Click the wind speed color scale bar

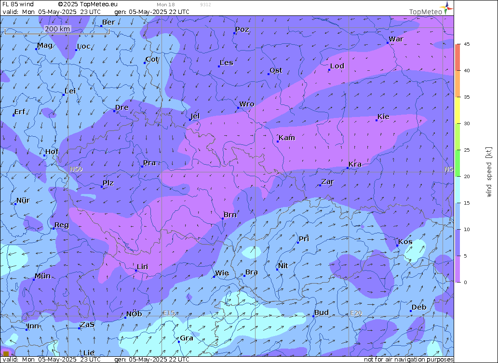[458, 163]
